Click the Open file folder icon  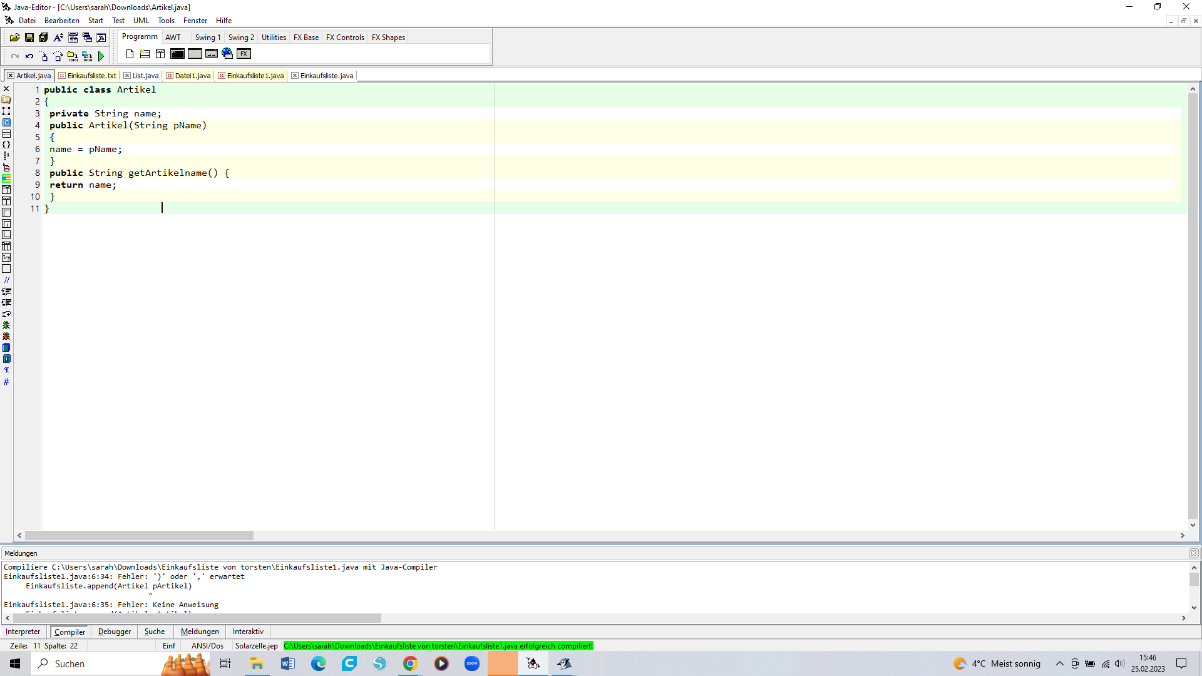click(14, 38)
